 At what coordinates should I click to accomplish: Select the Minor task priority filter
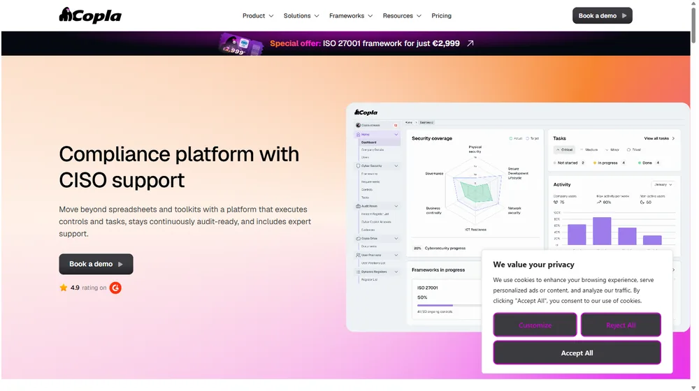612,149
